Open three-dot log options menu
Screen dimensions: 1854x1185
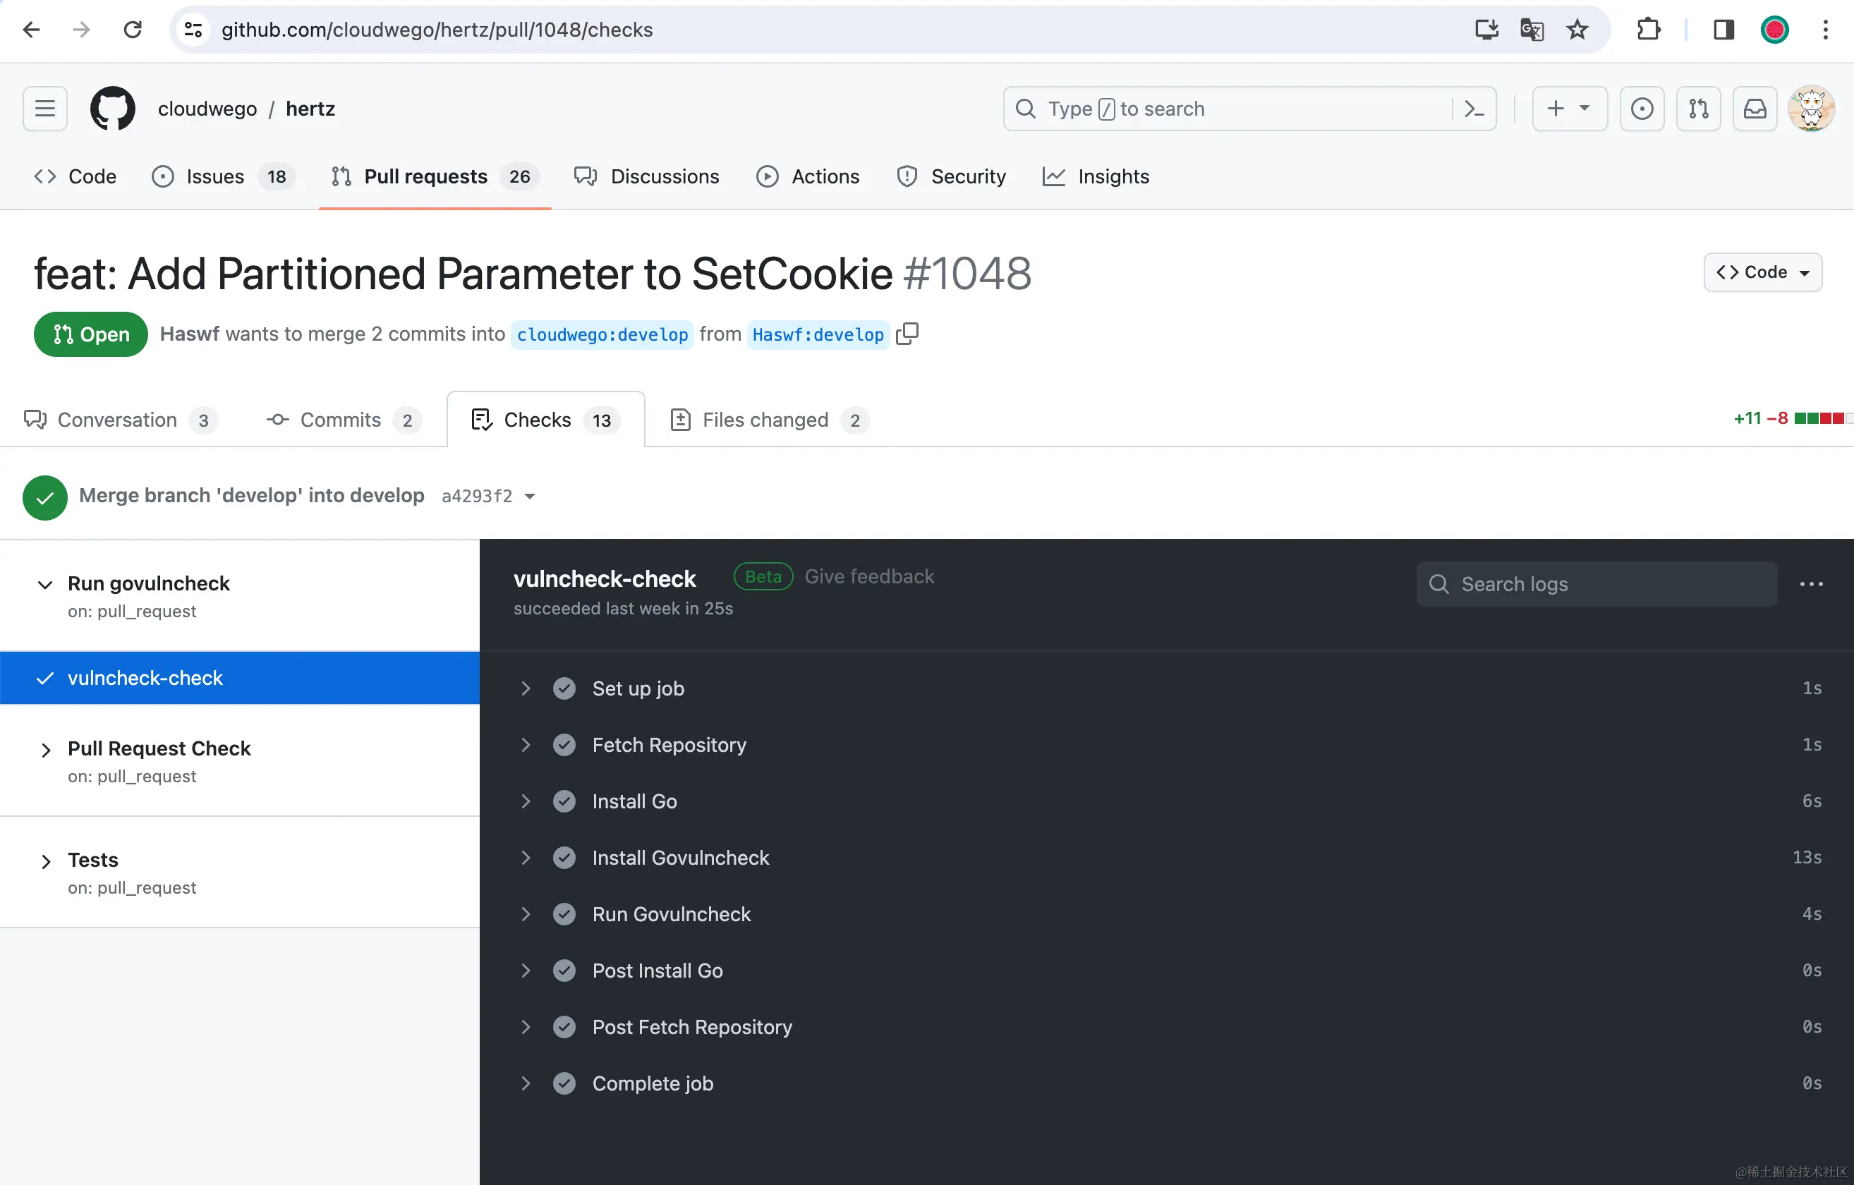point(1811,585)
